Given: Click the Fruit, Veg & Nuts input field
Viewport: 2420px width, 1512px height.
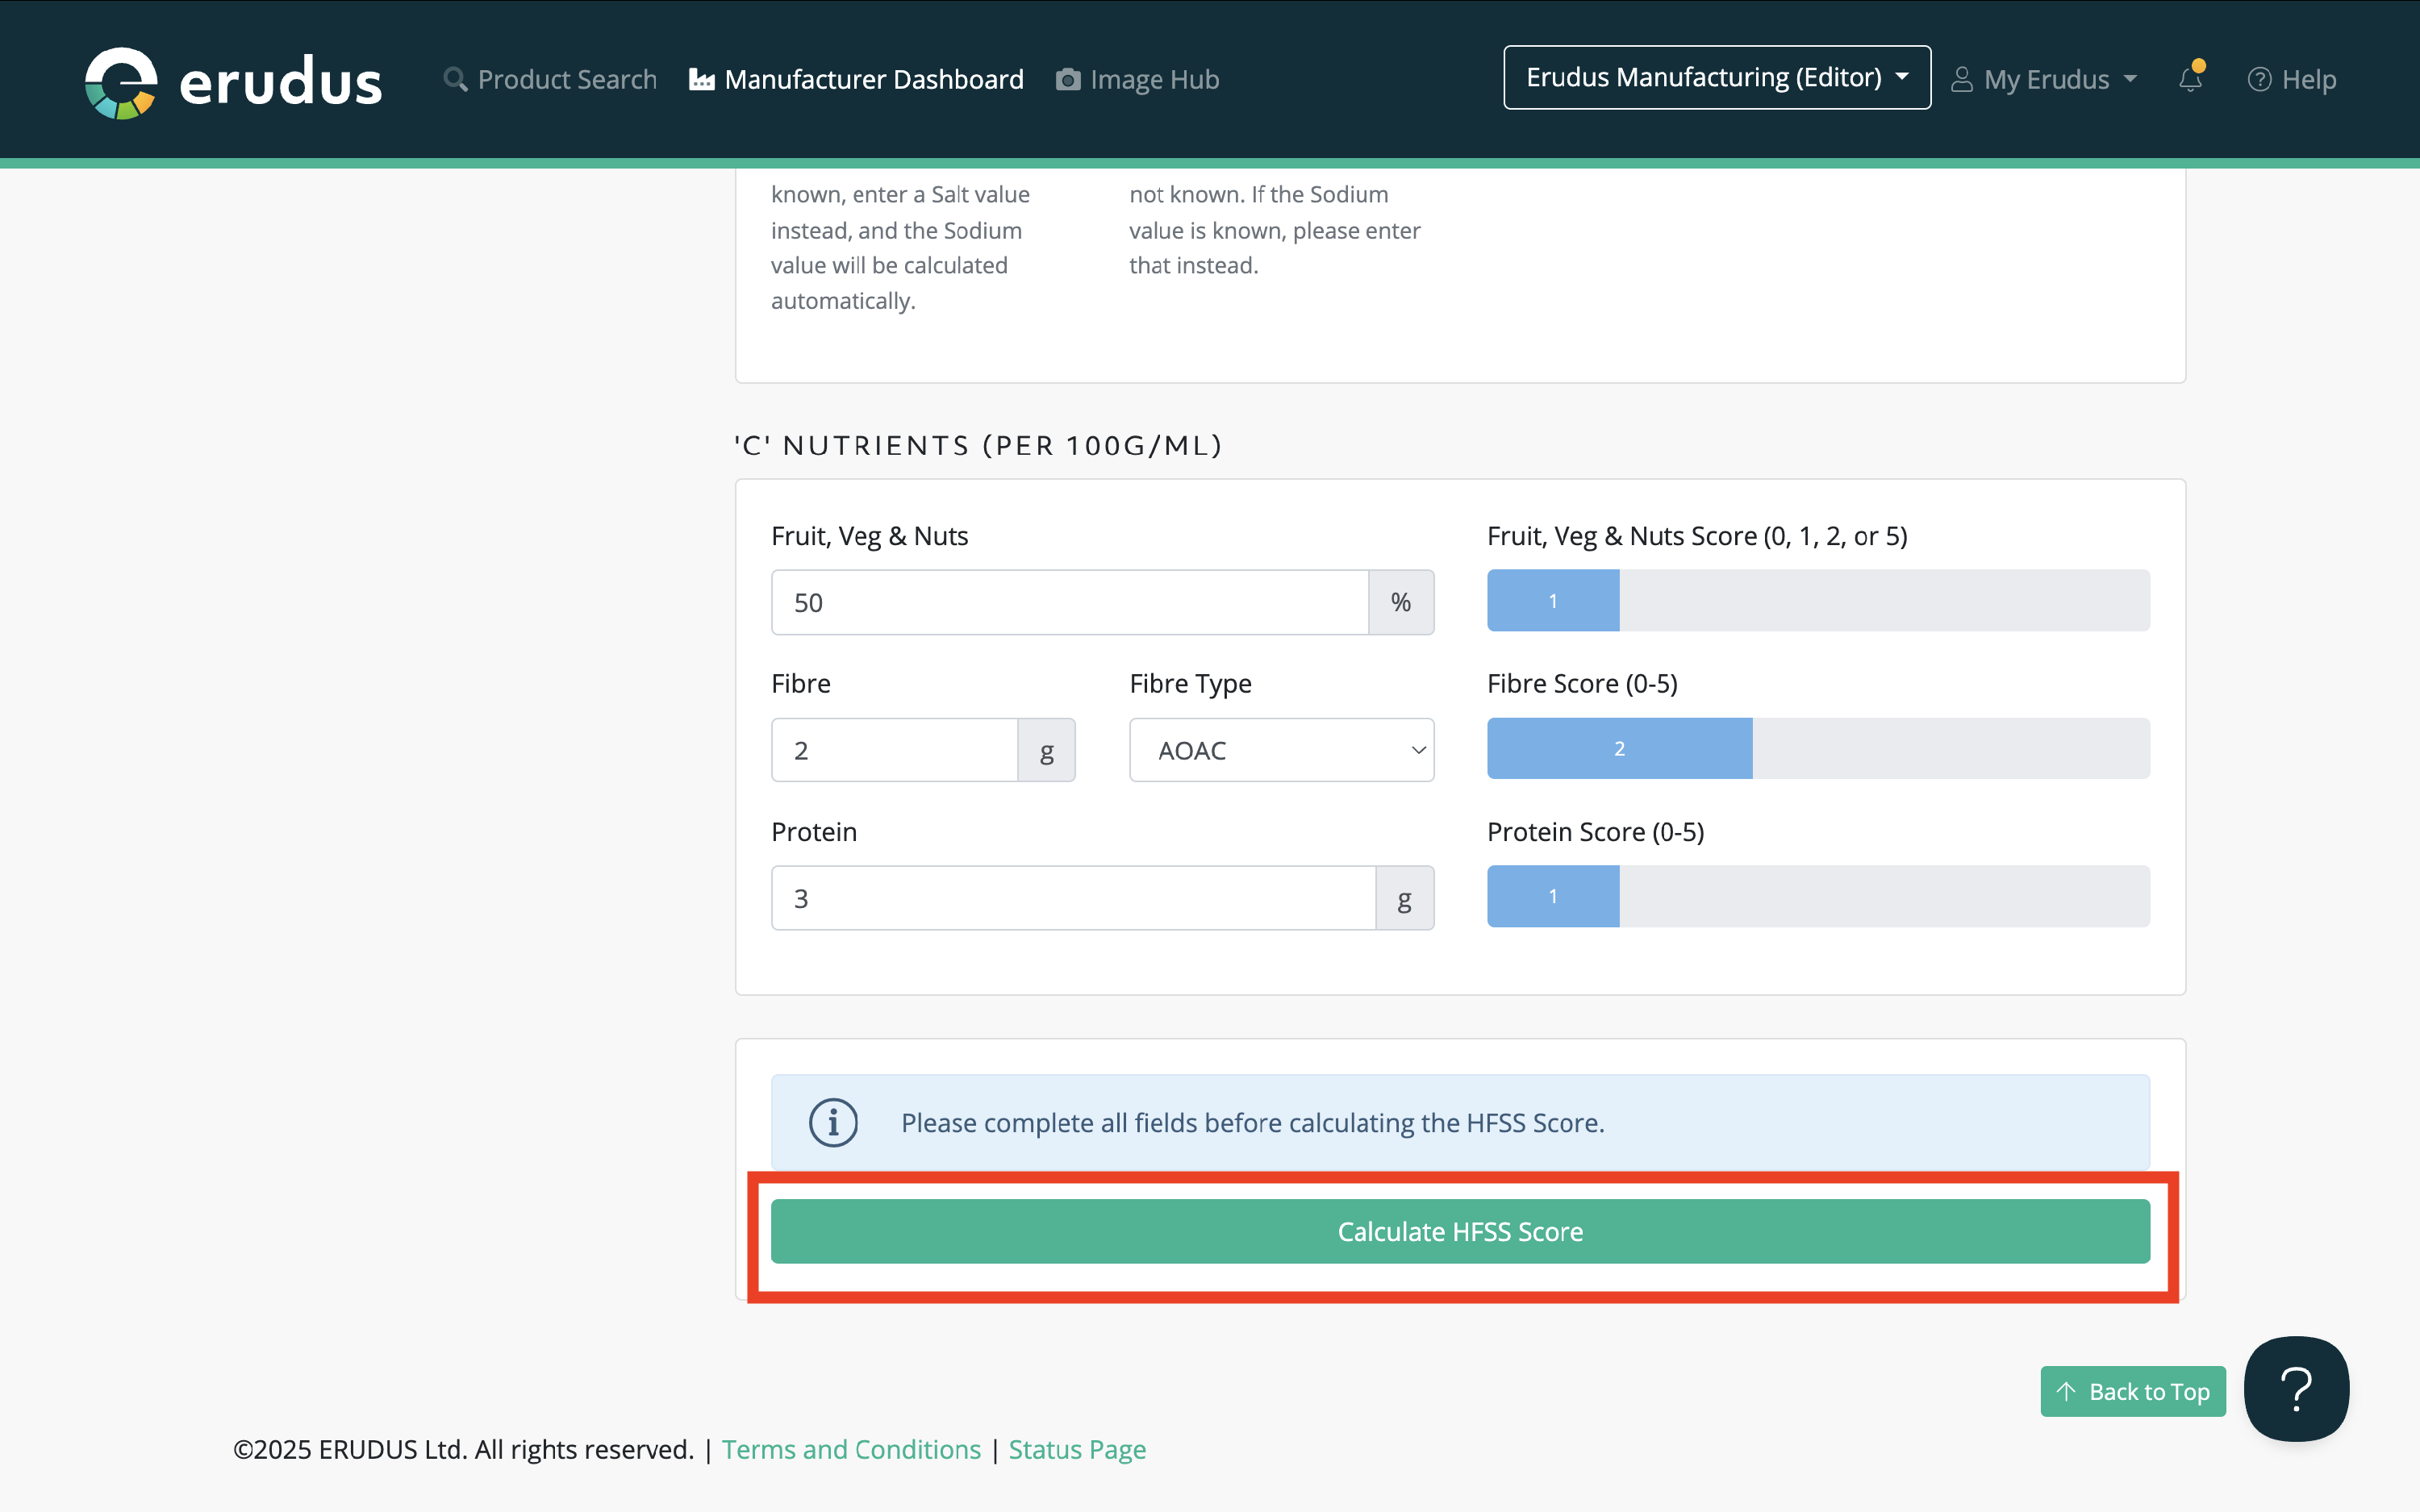Looking at the screenshot, I should [x=1069, y=602].
